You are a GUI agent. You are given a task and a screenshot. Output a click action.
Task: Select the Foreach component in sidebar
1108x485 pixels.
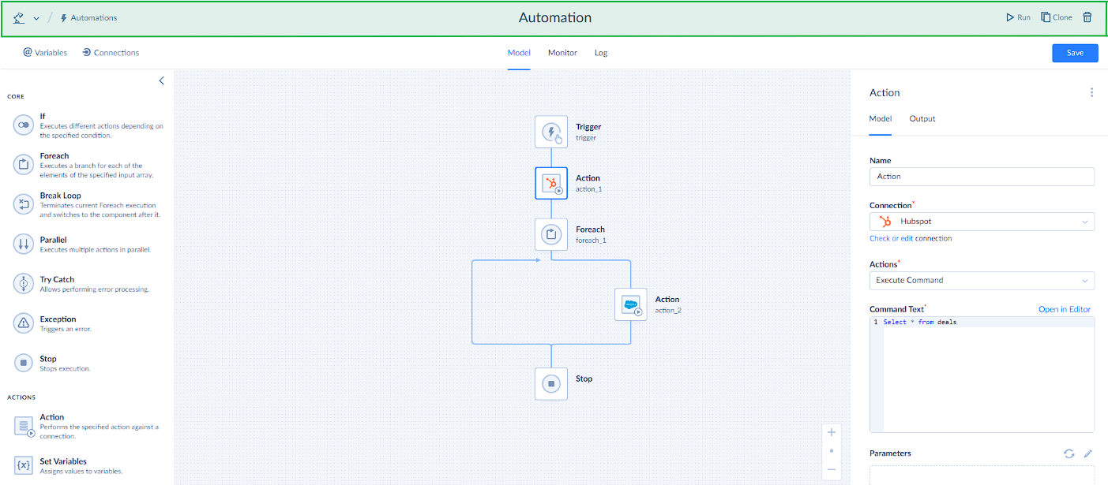click(x=89, y=166)
